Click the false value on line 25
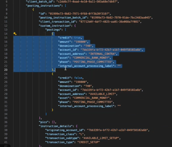 [78, 78]
